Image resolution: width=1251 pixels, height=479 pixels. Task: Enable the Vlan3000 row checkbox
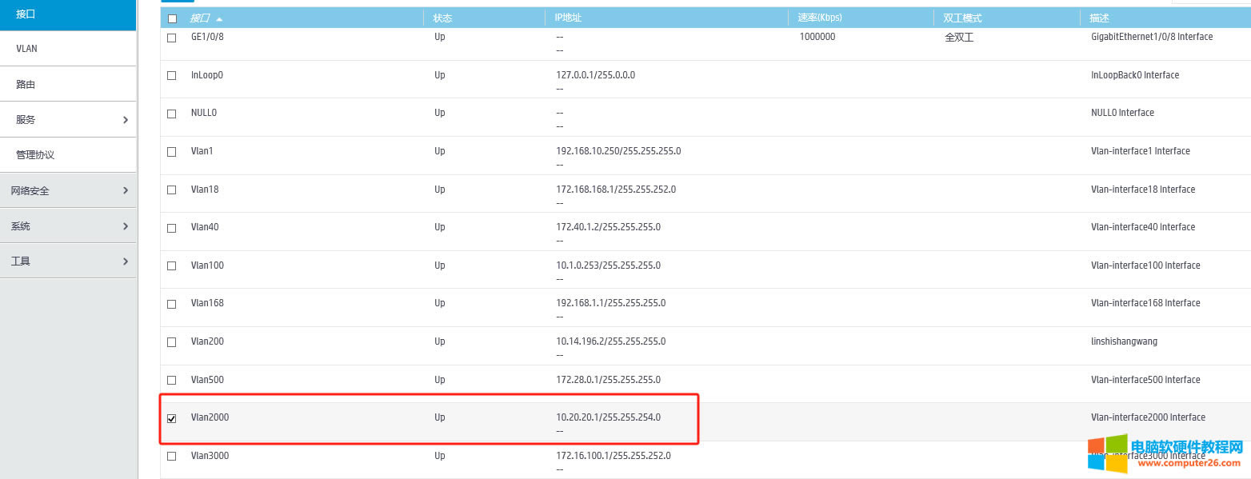point(171,457)
